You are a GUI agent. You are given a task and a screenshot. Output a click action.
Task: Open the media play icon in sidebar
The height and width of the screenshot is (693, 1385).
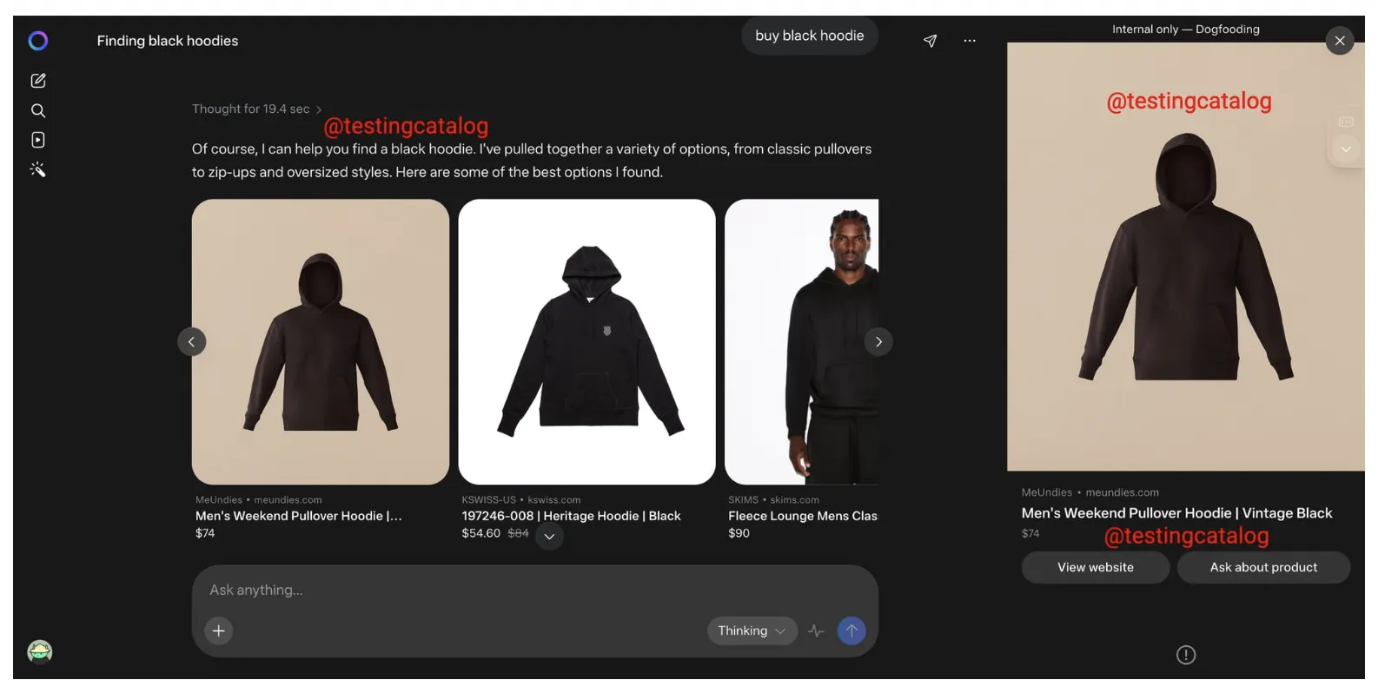pyautogui.click(x=38, y=140)
